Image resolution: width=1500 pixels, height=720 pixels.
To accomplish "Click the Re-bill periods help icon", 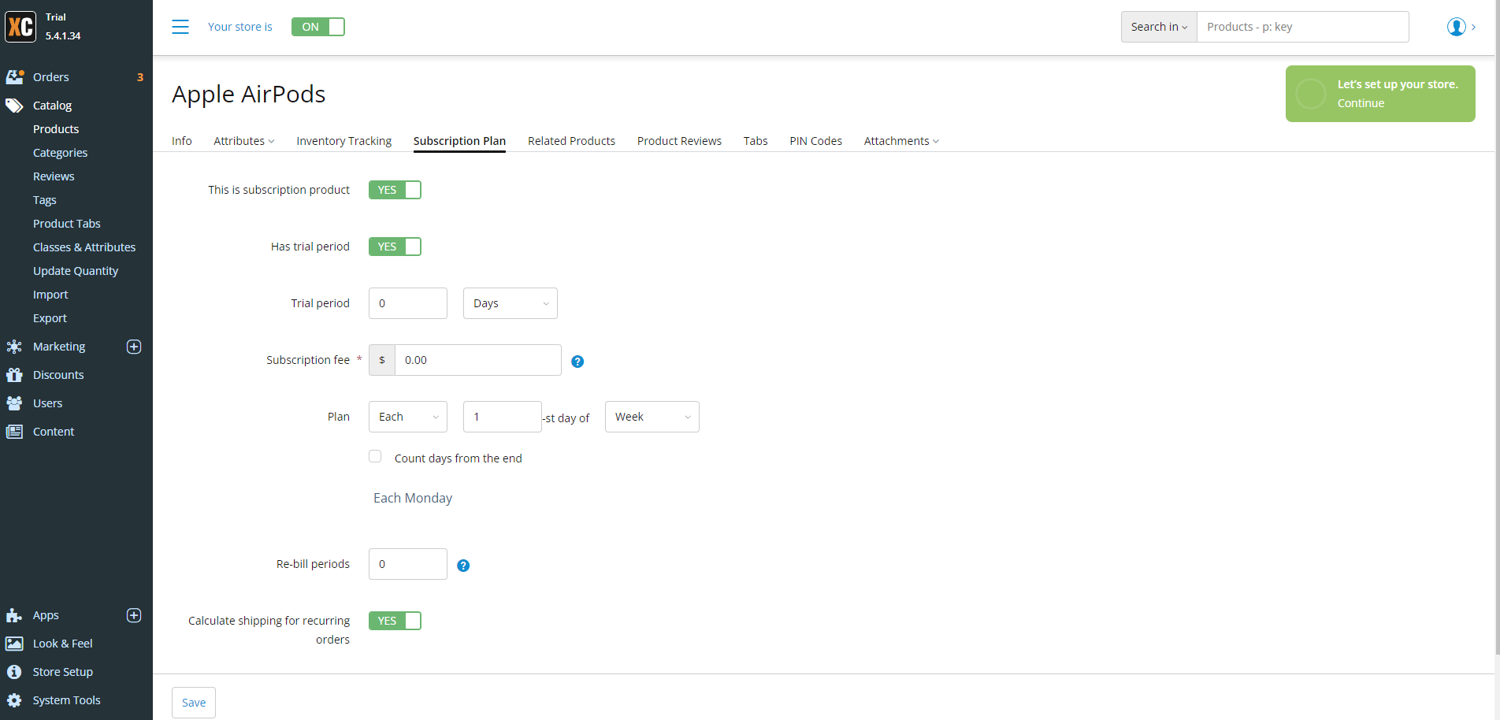I will pos(463,566).
